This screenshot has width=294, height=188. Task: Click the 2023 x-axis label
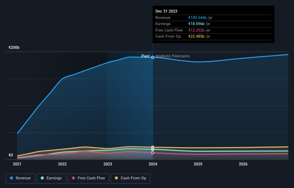tap(108, 164)
